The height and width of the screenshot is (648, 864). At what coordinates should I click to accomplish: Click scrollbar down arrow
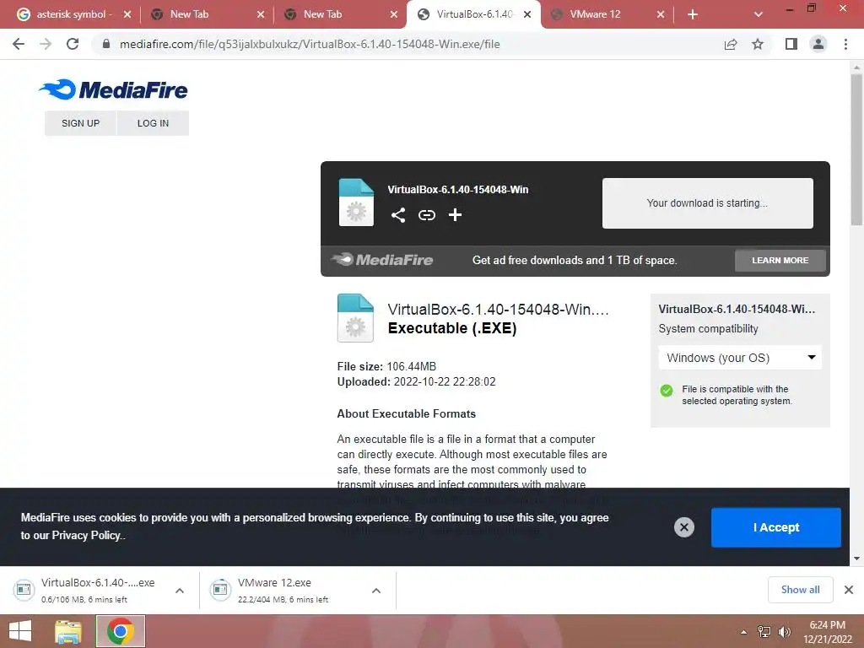tap(856, 559)
